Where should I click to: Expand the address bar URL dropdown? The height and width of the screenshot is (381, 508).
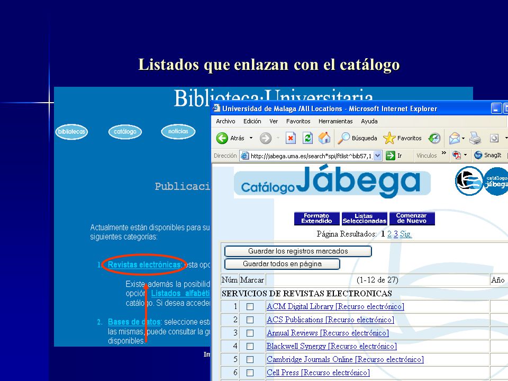pos(377,156)
